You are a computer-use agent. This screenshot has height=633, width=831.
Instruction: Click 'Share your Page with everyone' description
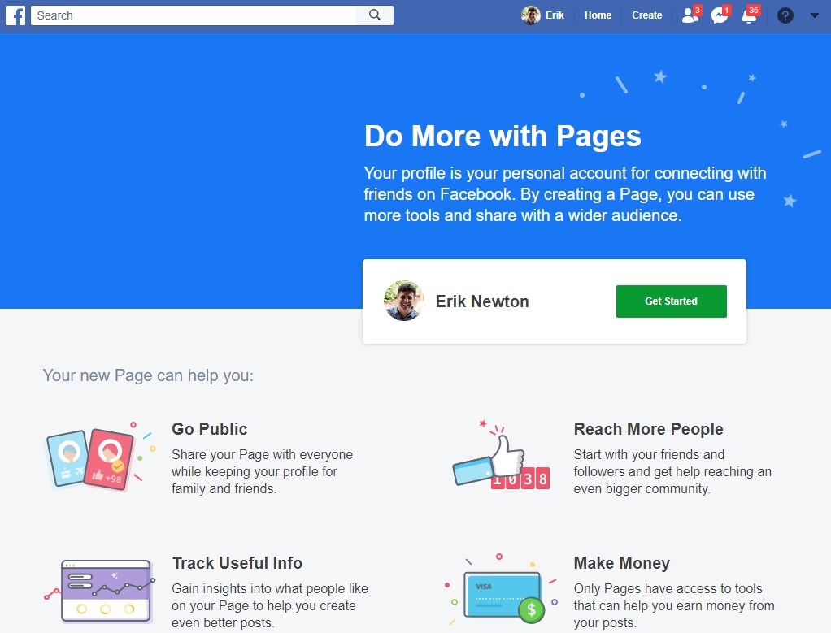(x=262, y=471)
